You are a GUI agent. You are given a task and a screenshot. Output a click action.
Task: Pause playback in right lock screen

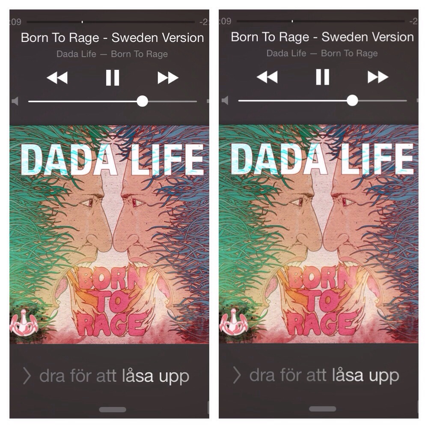pyautogui.click(x=322, y=77)
